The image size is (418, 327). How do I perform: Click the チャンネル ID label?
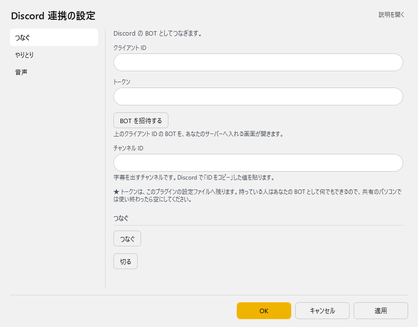[128, 148]
